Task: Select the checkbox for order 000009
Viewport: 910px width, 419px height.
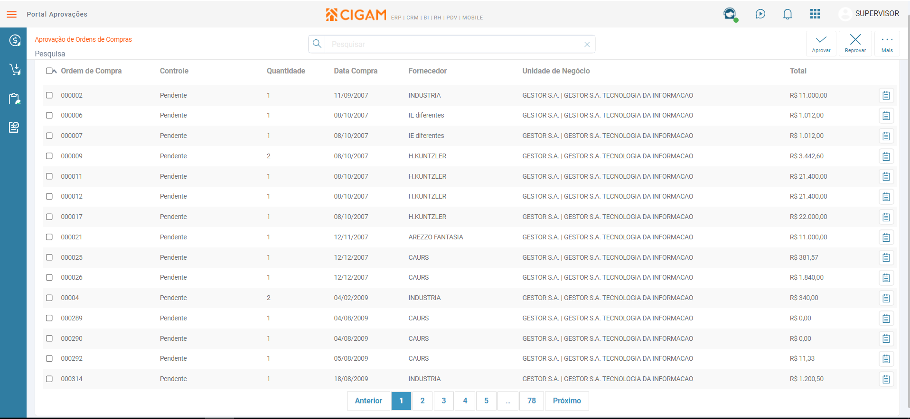Action: (x=49, y=156)
